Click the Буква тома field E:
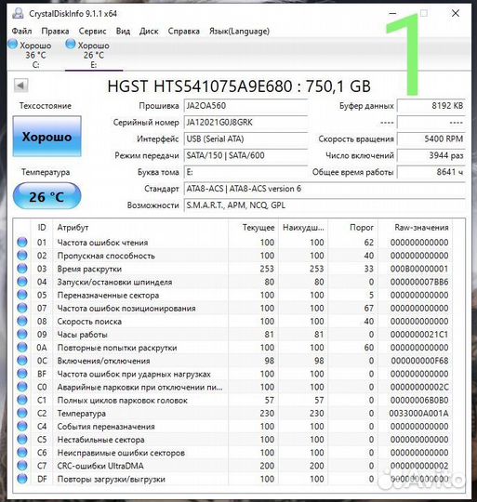Viewport: 477px width, 502px height. click(245, 172)
